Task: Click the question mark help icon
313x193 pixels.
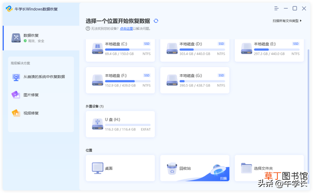Action: coord(88,28)
